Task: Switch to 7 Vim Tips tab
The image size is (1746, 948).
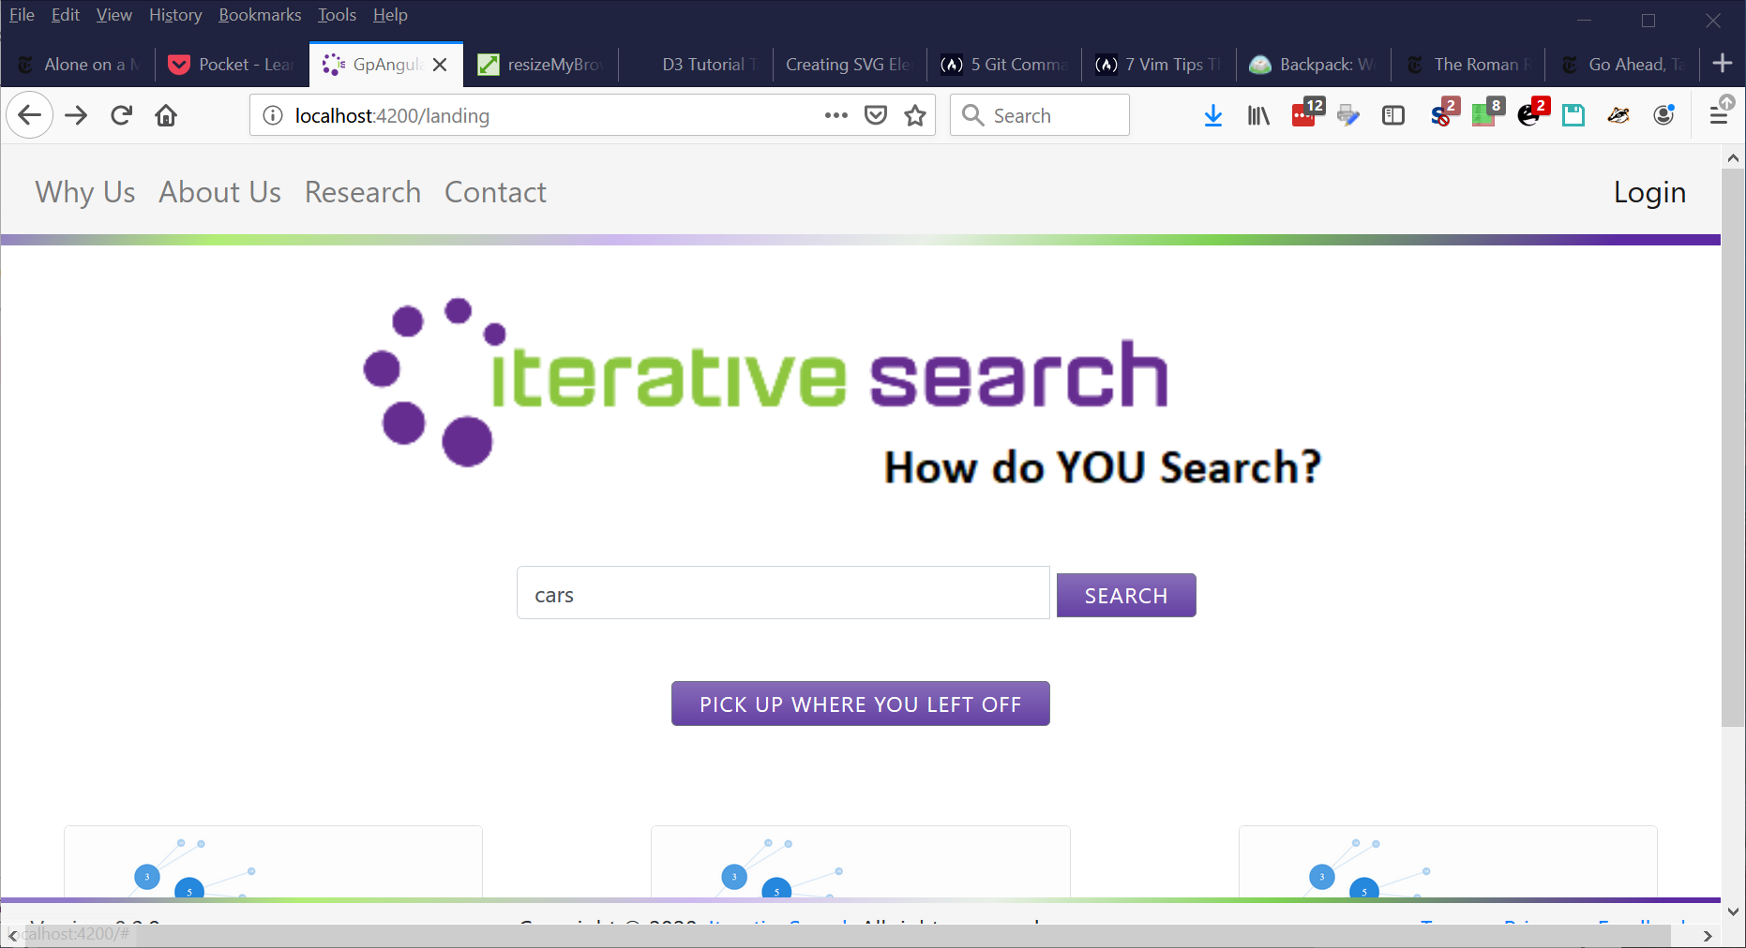Action: (1159, 65)
